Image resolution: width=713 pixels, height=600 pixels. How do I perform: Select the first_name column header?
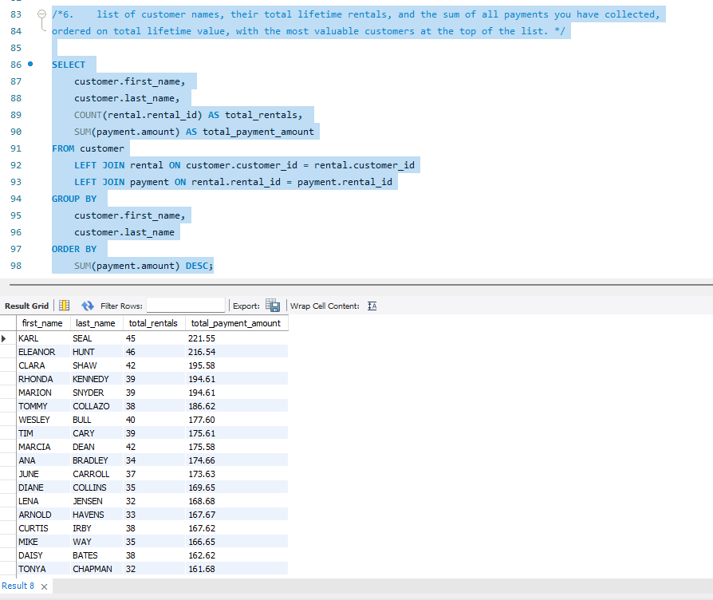click(x=42, y=322)
